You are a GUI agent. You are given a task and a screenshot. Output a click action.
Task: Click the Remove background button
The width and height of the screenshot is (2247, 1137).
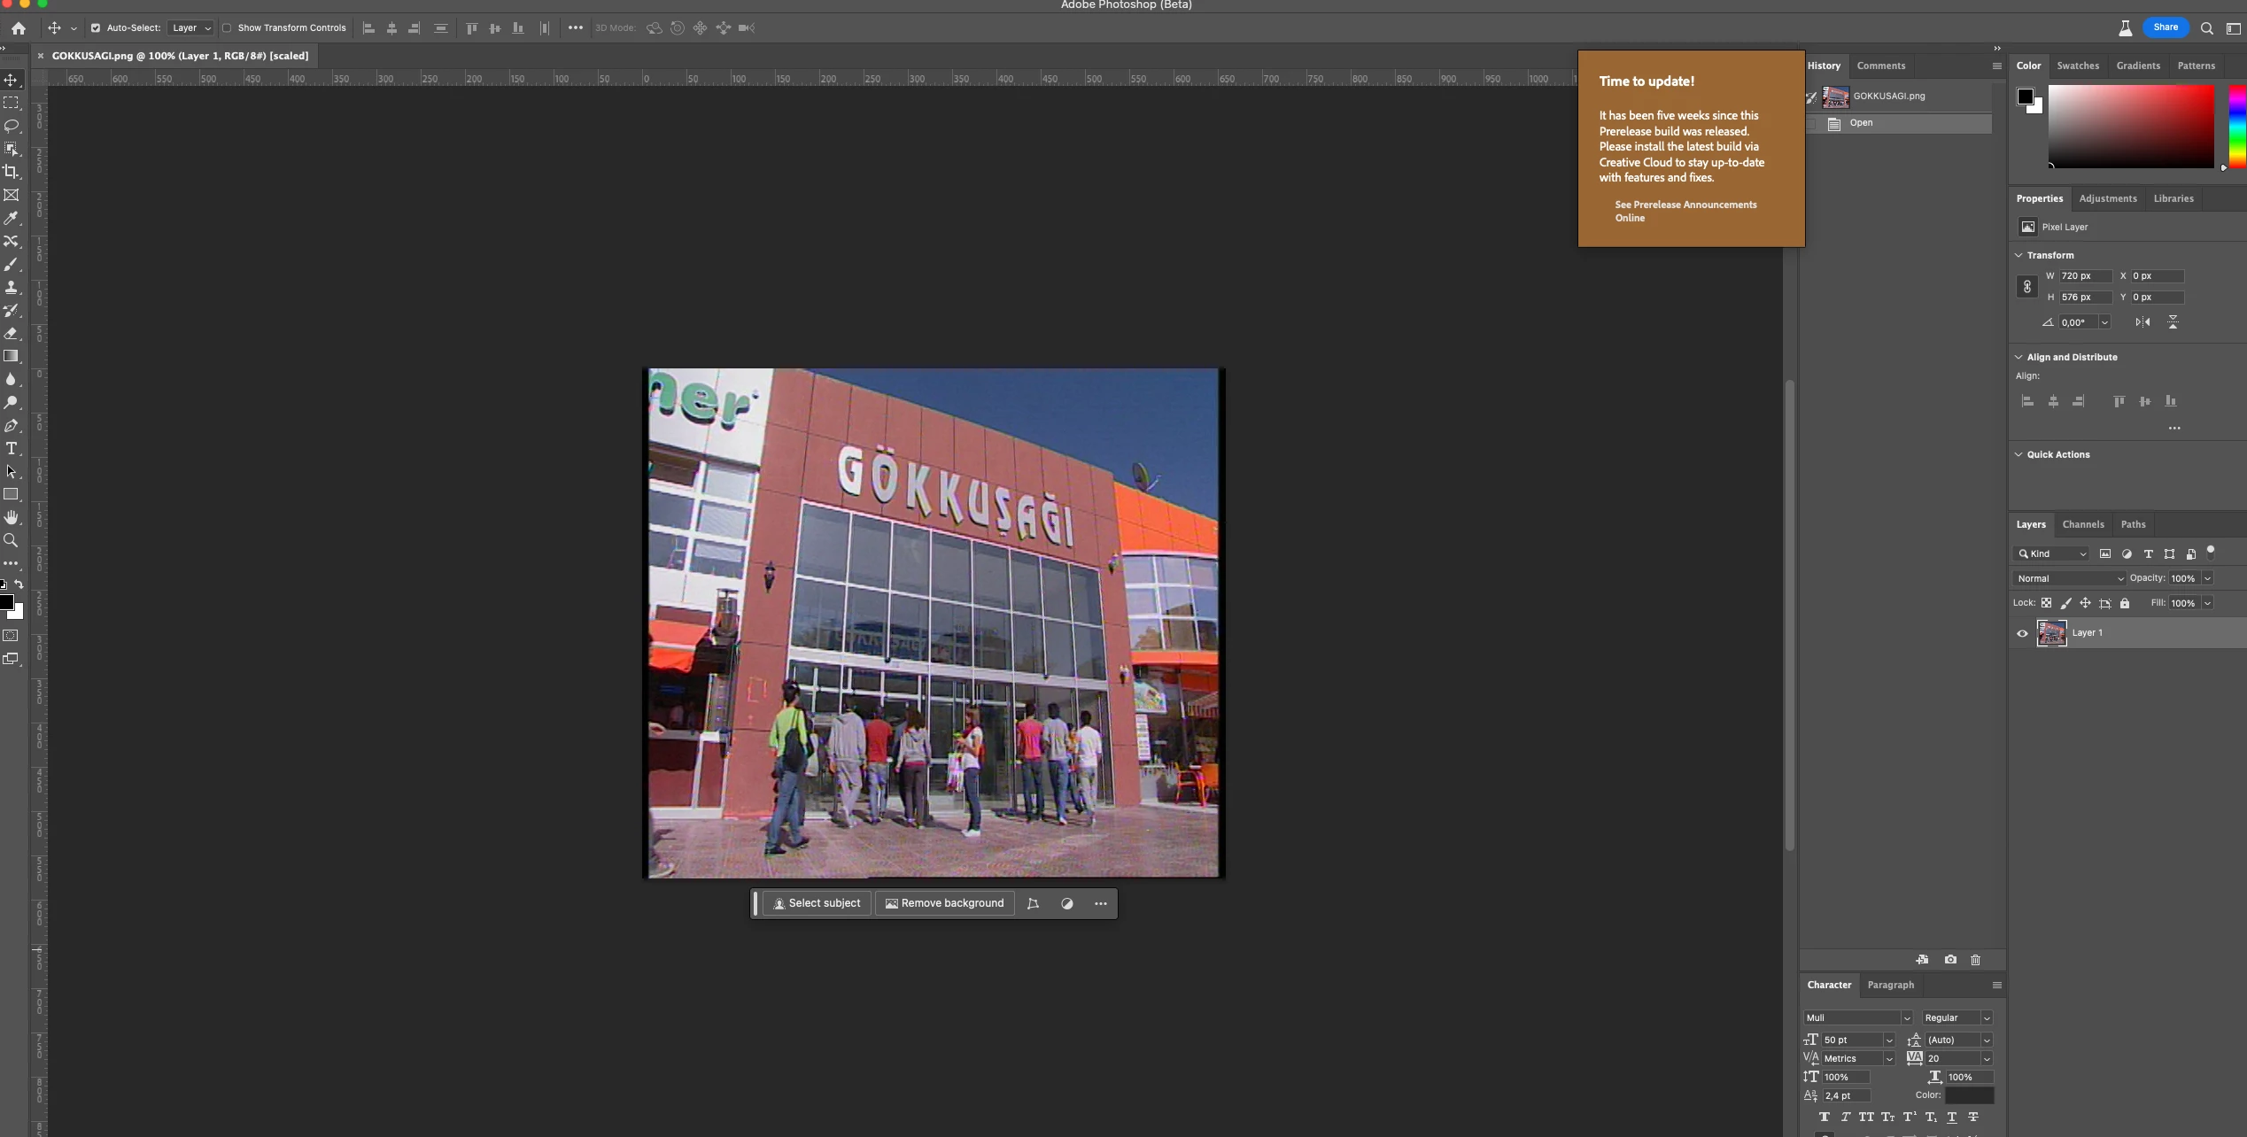(944, 903)
